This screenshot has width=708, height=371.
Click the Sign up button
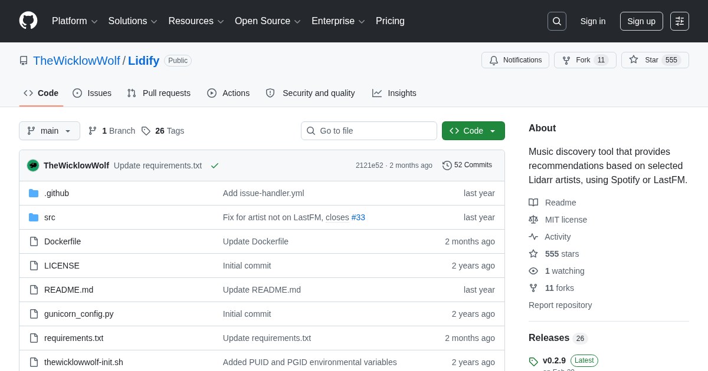(x=641, y=21)
